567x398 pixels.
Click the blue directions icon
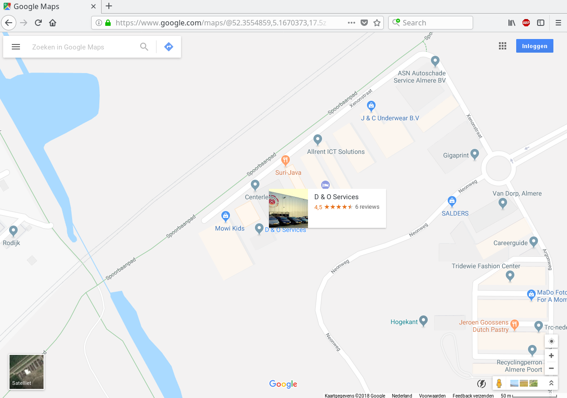click(169, 47)
